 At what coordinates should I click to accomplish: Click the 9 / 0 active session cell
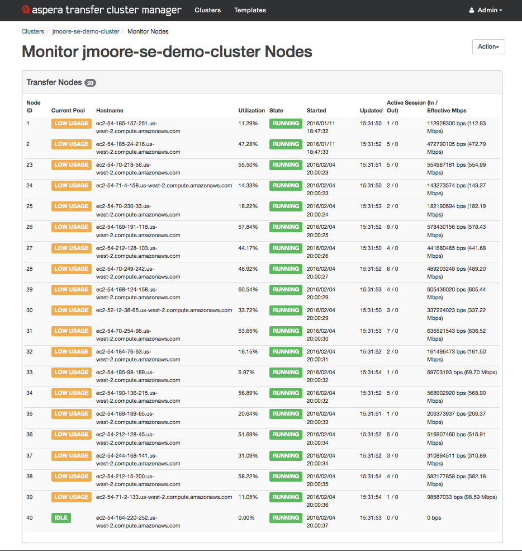click(x=392, y=227)
